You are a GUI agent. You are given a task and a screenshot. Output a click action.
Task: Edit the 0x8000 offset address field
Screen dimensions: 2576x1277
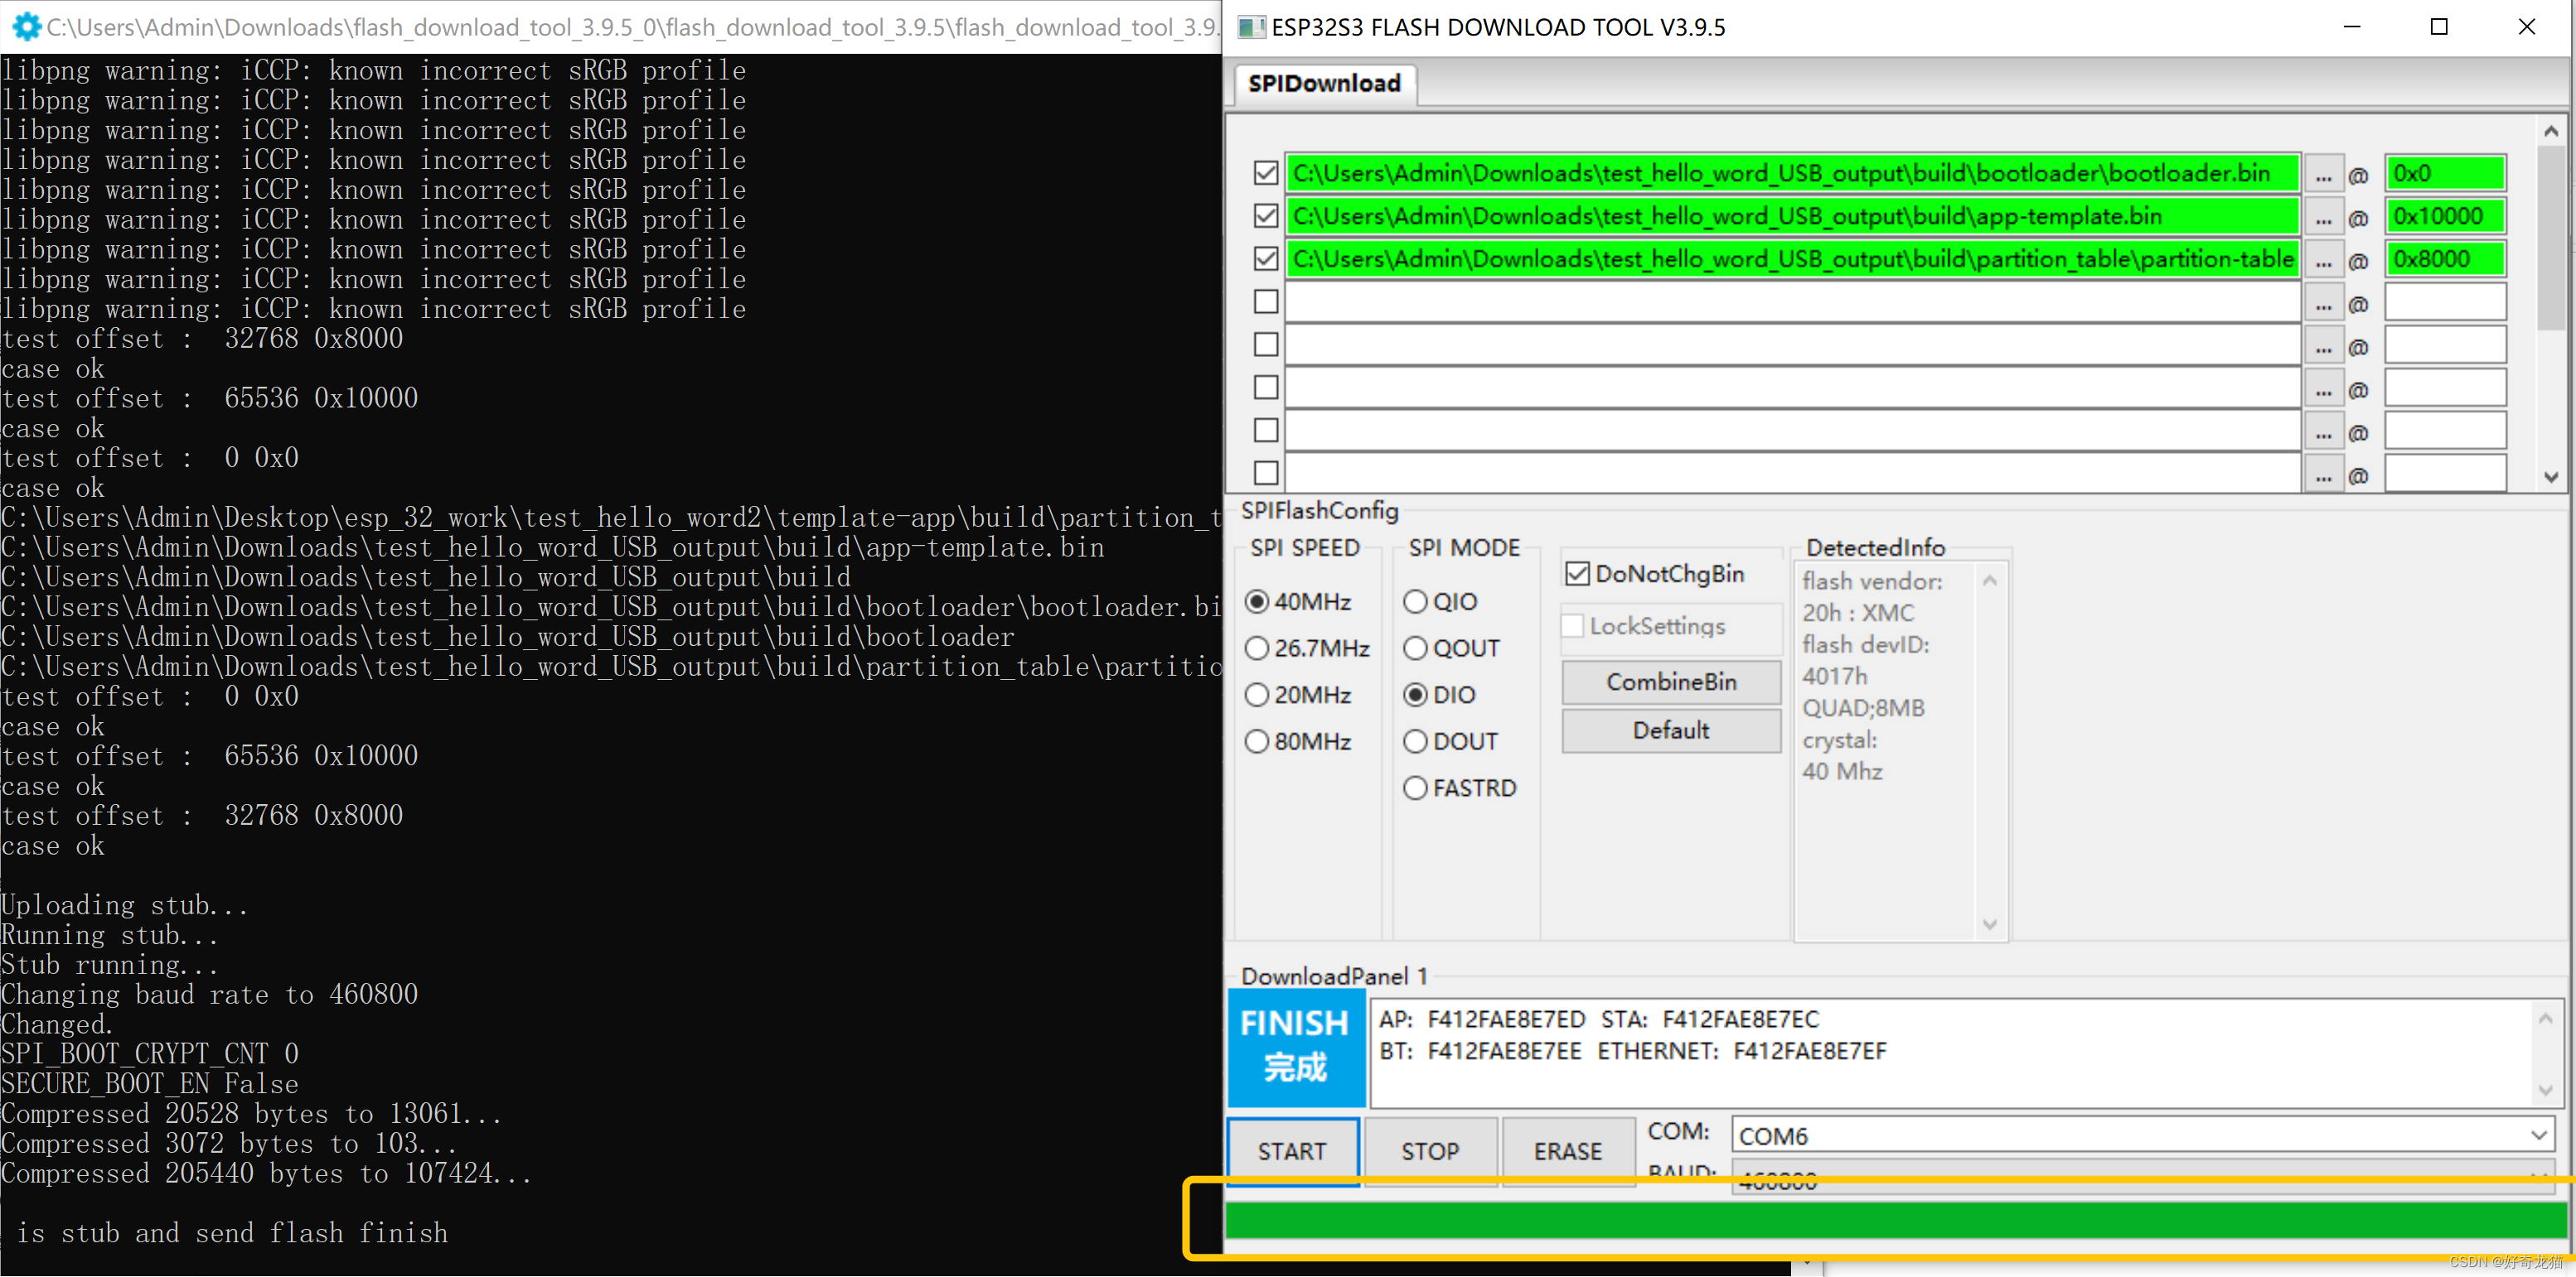[x=2446, y=260]
